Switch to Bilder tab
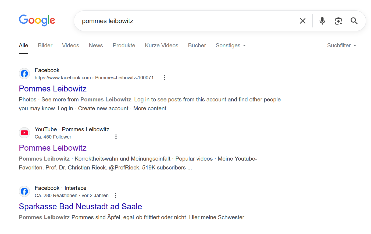 point(45,45)
